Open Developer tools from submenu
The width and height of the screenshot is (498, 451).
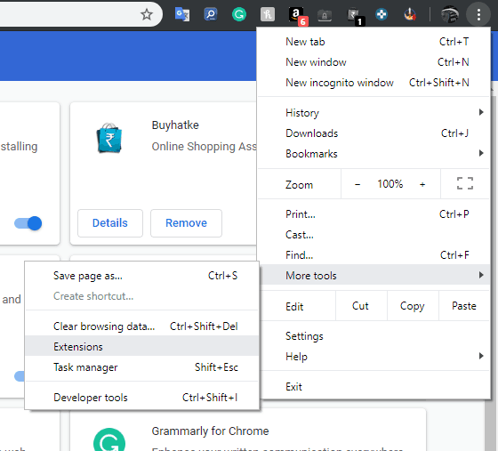[x=142, y=398]
